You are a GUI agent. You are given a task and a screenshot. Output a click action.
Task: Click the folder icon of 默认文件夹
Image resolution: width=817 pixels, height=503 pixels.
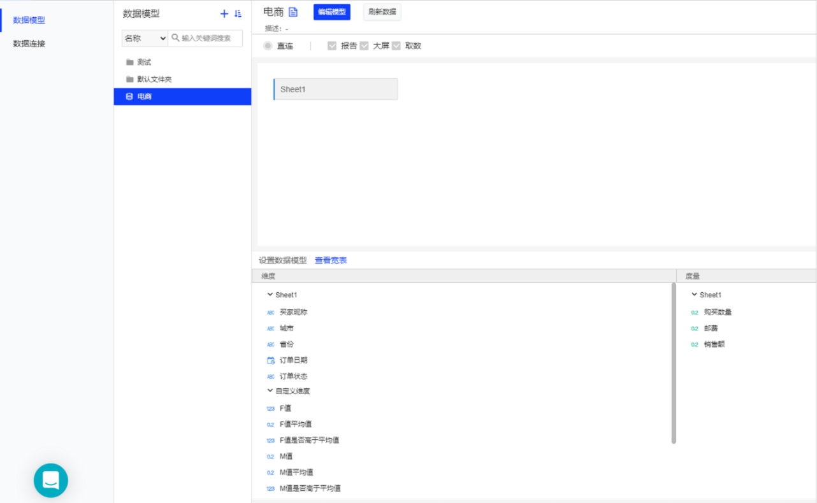click(x=130, y=80)
